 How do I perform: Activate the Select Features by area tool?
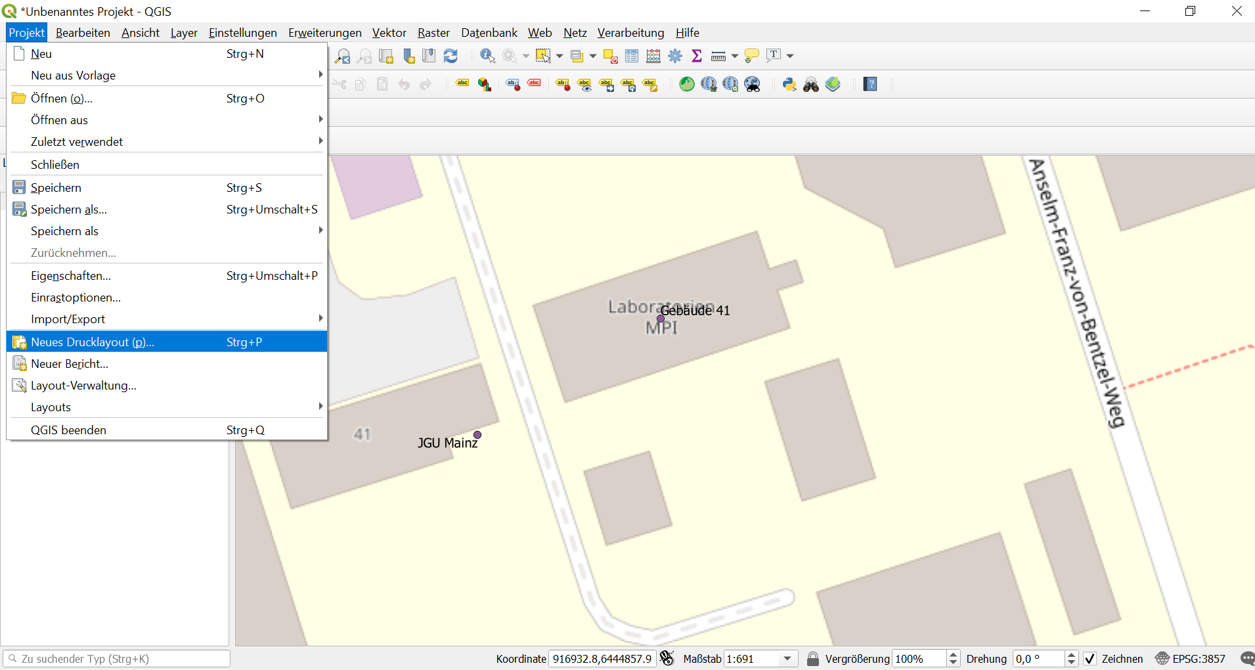pyautogui.click(x=542, y=56)
